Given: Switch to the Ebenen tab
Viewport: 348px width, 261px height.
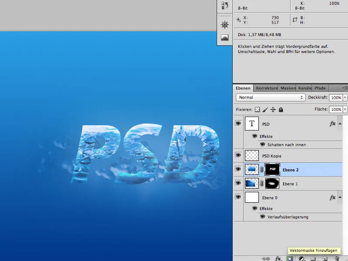Looking at the screenshot, I should 243,88.
